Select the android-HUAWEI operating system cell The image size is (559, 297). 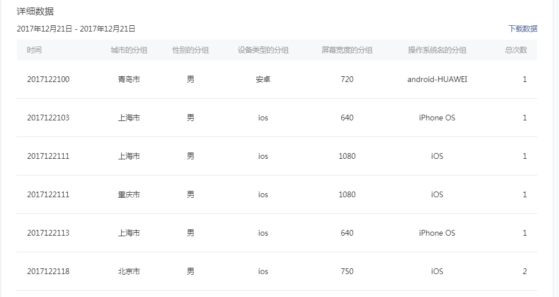pos(437,79)
